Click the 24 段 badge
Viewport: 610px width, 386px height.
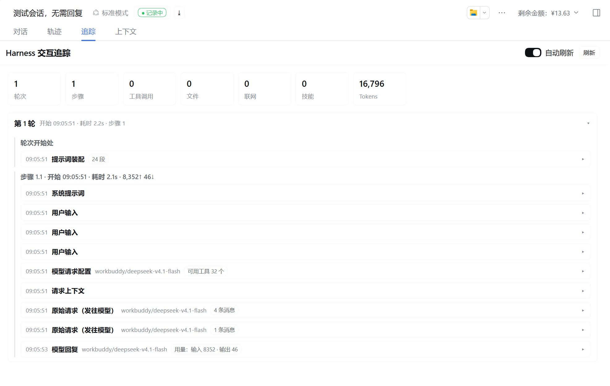(98, 159)
